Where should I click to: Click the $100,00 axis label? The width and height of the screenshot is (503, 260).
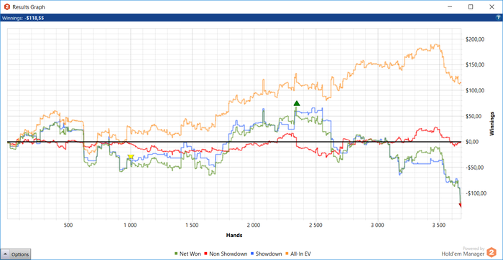pyautogui.click(x=475, y=90)
